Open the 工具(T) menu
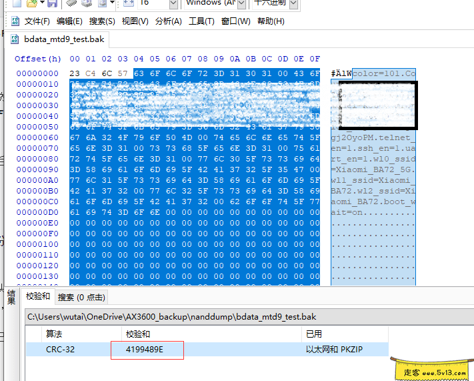 (x=201, y=21)
